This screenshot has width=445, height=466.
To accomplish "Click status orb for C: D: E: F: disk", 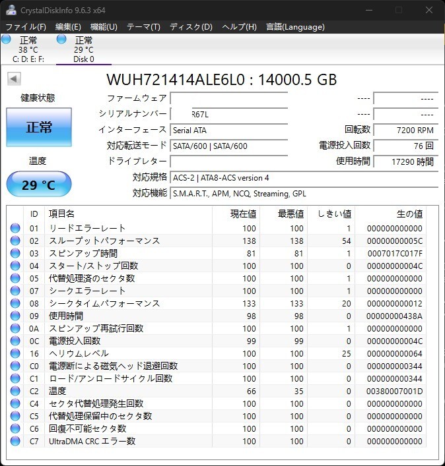I will click(6, 39).
